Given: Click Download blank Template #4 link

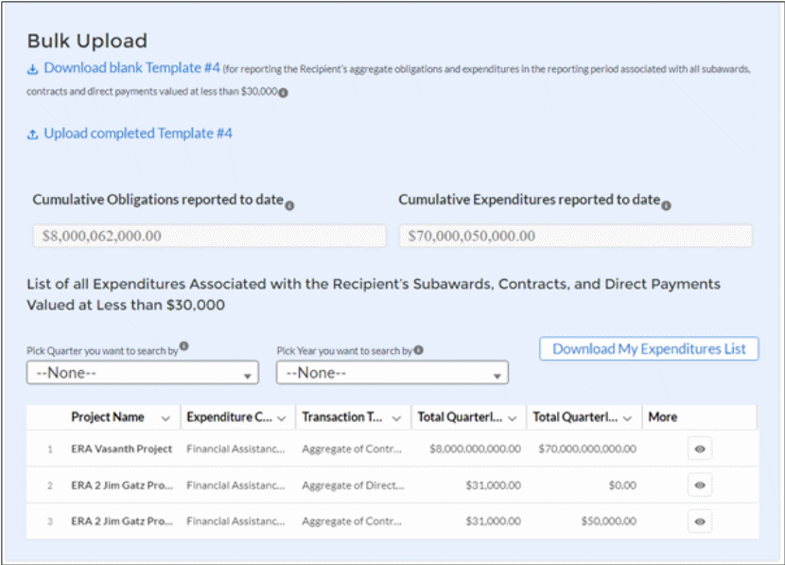Looking at the screenshot, I should tap(131, 68).
